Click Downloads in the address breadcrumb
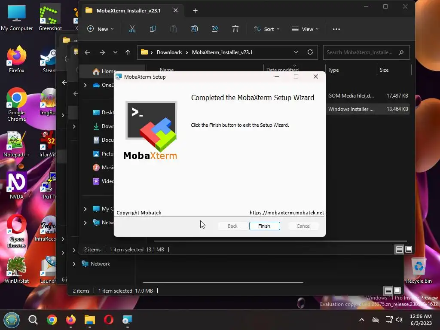 (x=169, y=52)
